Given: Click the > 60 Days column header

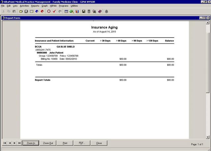Looking at the screenshot, I should pyautogui.click(x=121, y=41).
